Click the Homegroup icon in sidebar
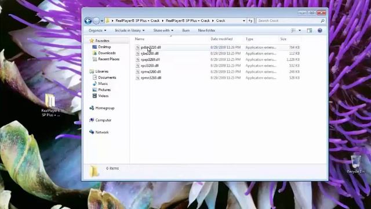 click(x=92, y=108)
